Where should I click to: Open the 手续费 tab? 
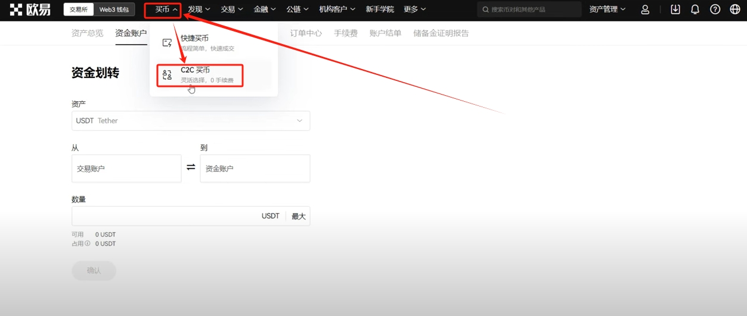point(346,33)
